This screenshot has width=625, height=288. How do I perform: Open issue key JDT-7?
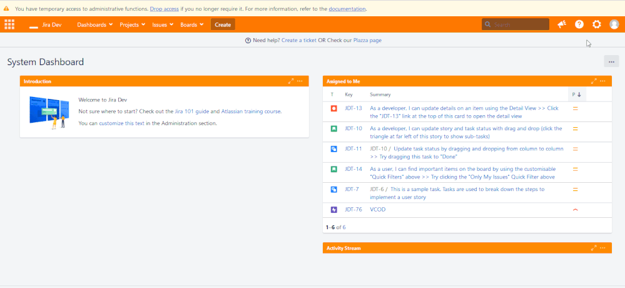[x=352, y=190]
